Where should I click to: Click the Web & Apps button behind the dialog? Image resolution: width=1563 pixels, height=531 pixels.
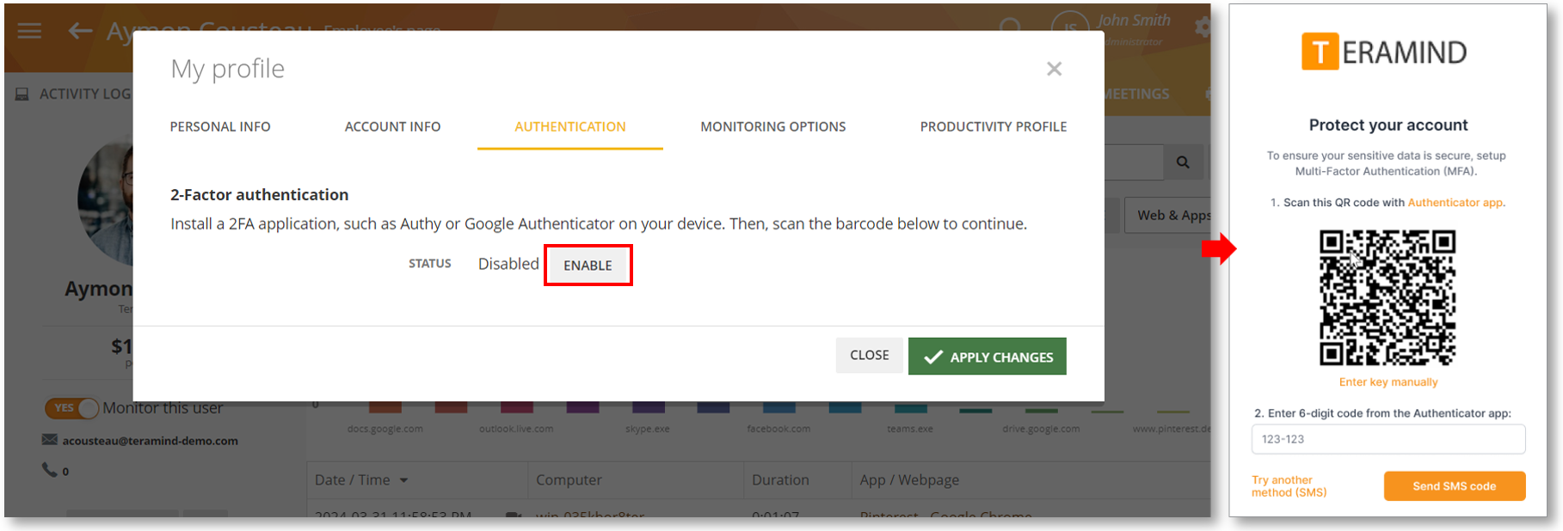pyautogui.click(x=1168, y=216)
